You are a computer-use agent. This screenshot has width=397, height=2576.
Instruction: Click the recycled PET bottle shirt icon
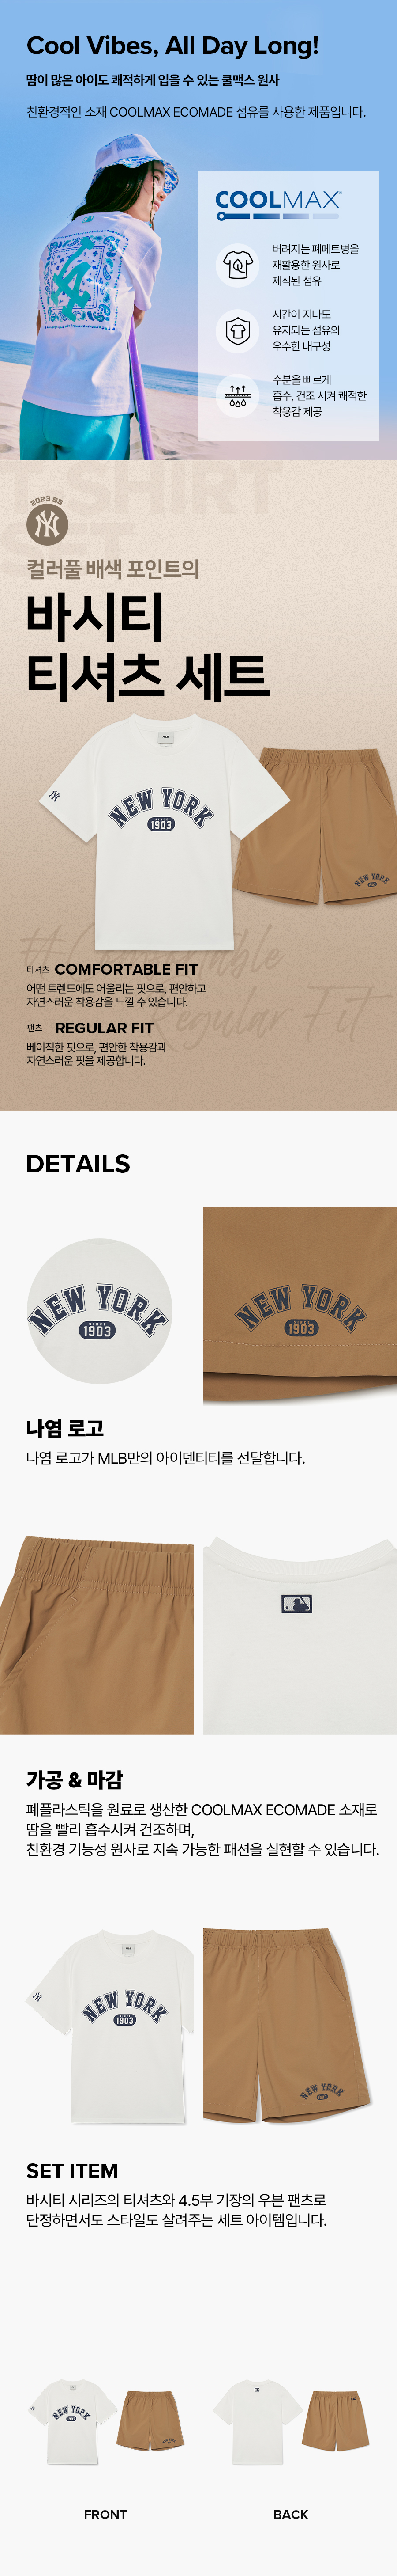point(237,265)
